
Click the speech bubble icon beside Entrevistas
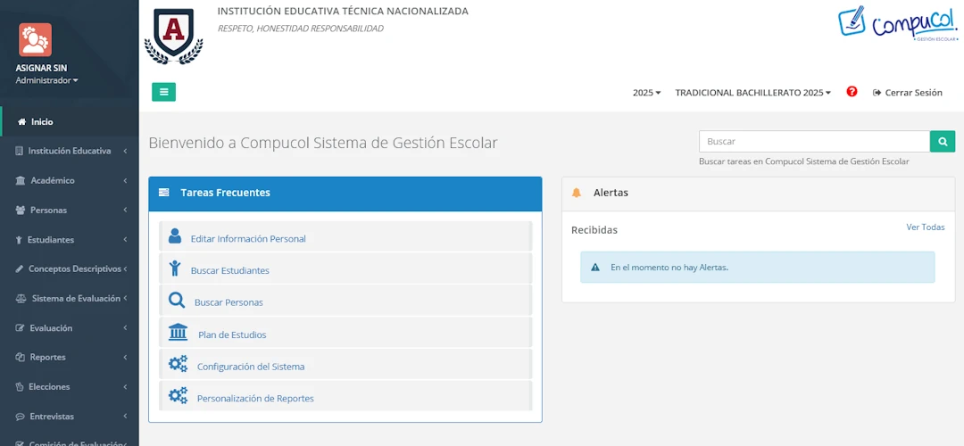point(20,417)
